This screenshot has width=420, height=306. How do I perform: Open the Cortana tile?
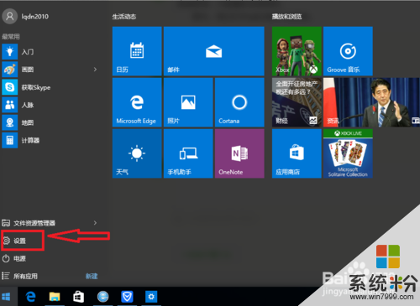click(239, 102)
